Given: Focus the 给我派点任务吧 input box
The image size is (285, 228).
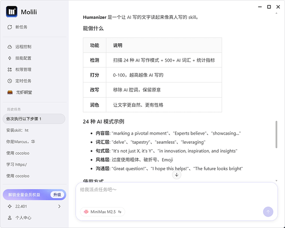Looking at the screenshot, I should 176,195.
